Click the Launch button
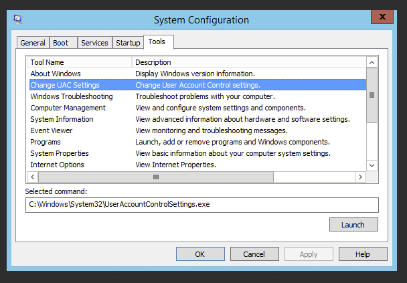The height and width of the screenshot is (283, 407). point(353,225)
